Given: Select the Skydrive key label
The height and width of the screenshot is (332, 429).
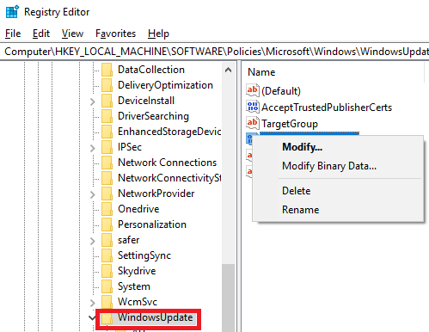Looking at the screenshot, I should pos(137,271).
